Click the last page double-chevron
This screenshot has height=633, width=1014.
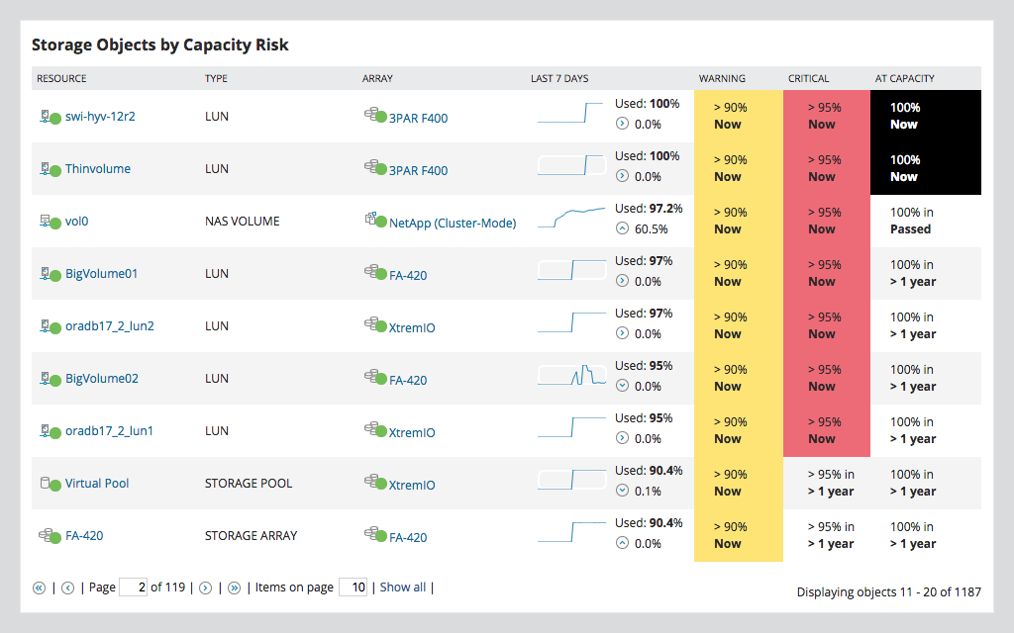(x=234, y=587)
